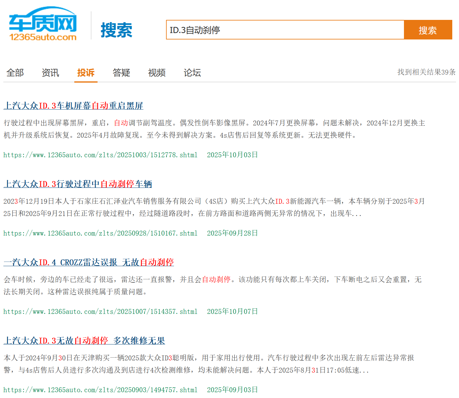Open result 上汽大众ID.3行驶过程中自动刹停车辆
The width and height of the screenshot is (459, 398).
coord(78,184)
